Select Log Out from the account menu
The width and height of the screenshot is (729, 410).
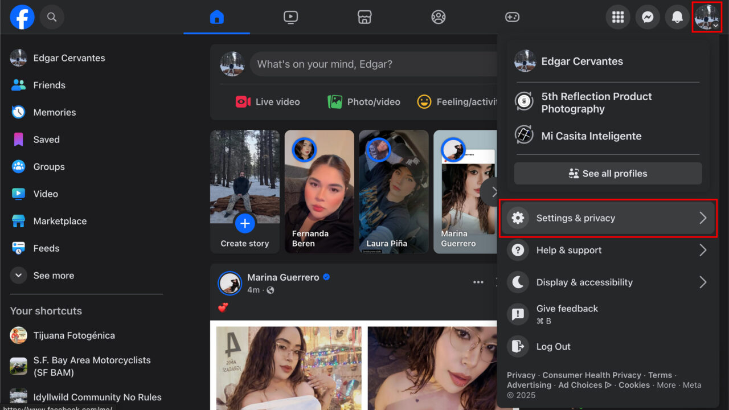[553, 346]
